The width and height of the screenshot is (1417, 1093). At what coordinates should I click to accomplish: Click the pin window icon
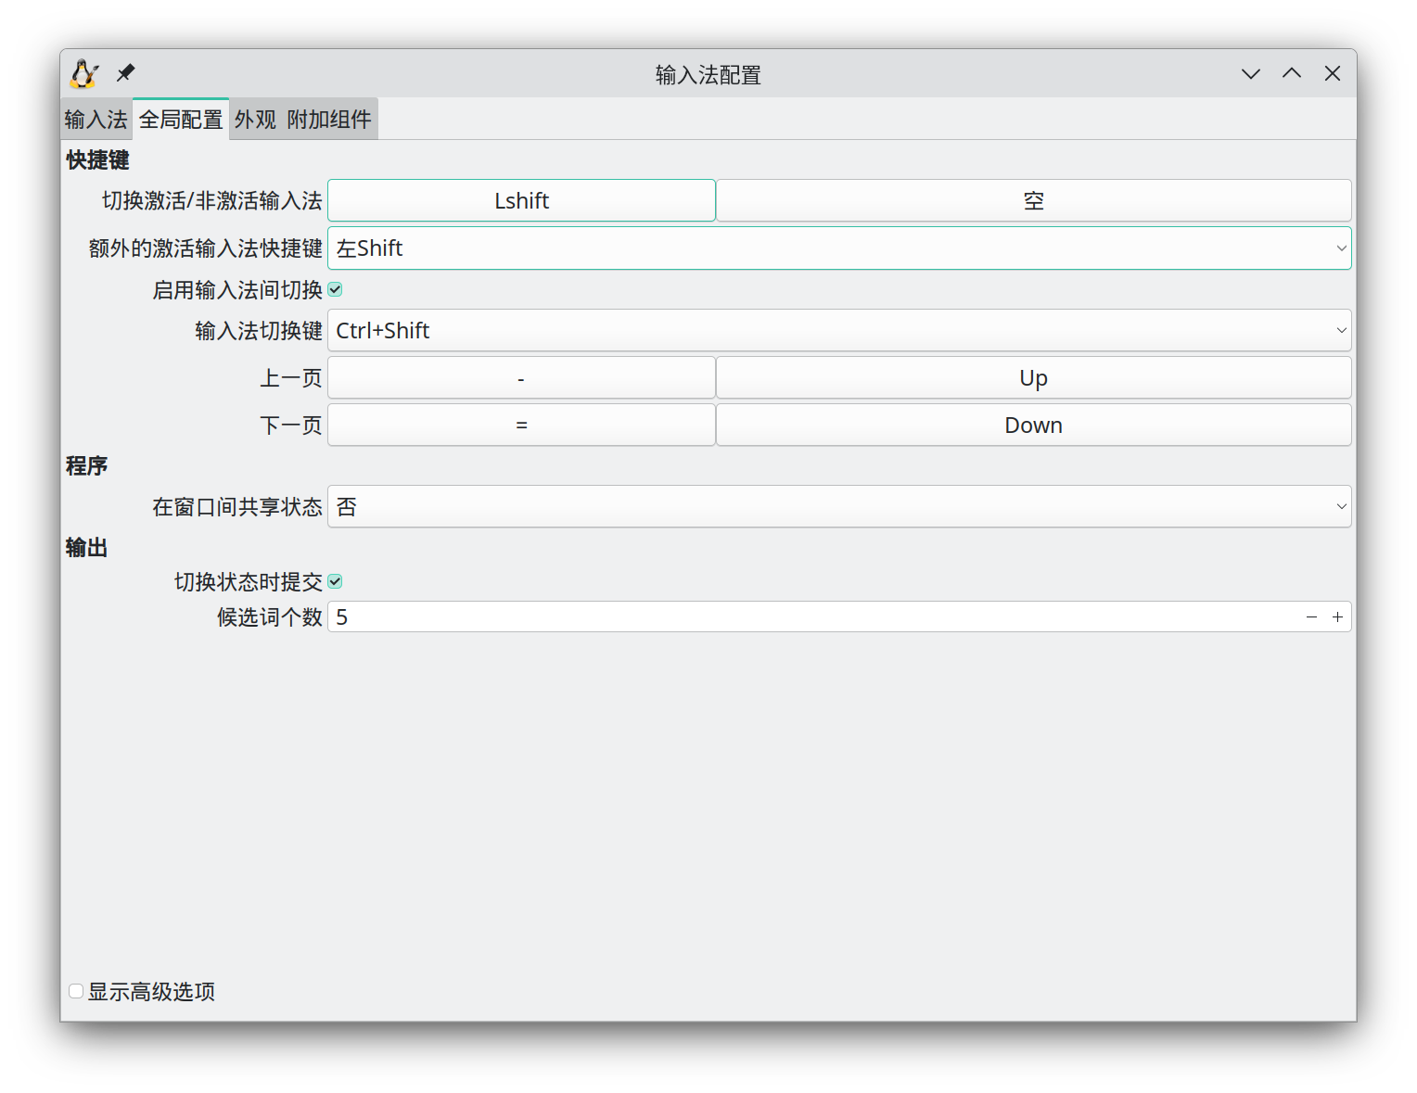pos(125,73)
